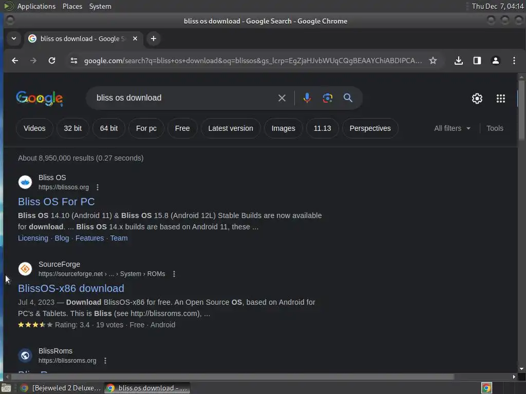Open options for the blissroms.org result
The image size is (526, 394).
[x=105, y=361]
